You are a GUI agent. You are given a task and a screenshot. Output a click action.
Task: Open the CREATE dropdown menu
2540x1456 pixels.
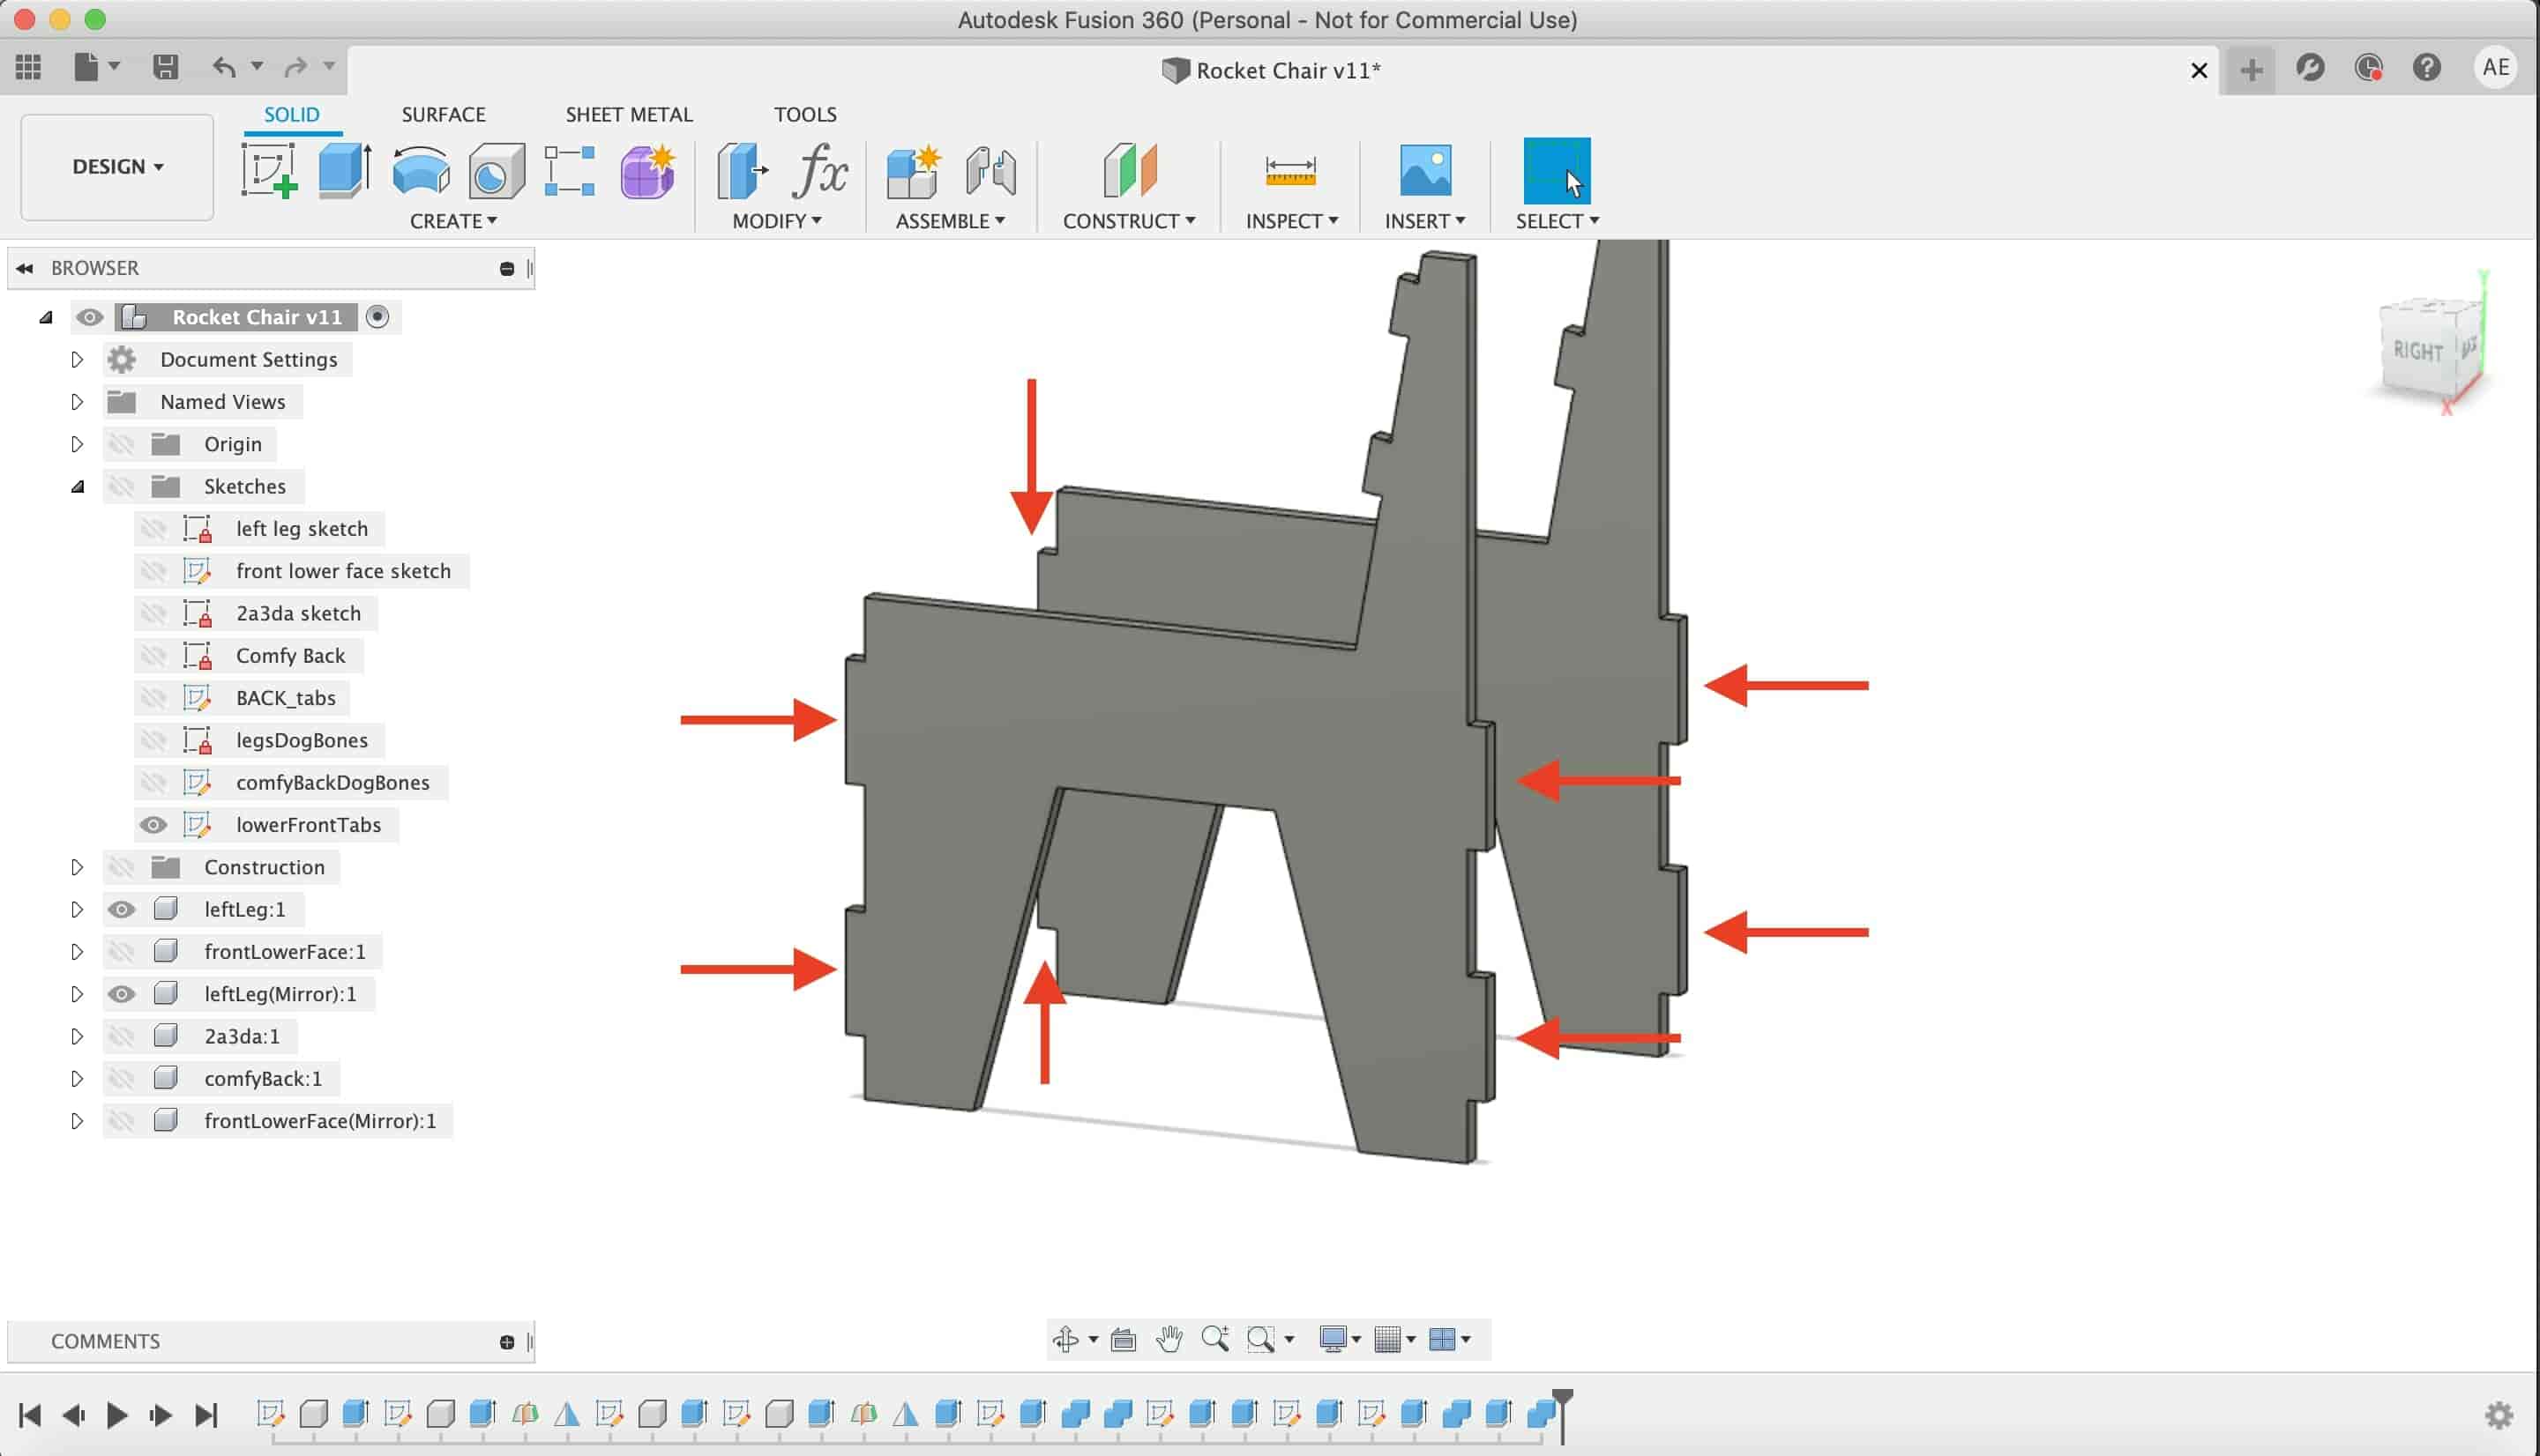(x=453, y=221)
